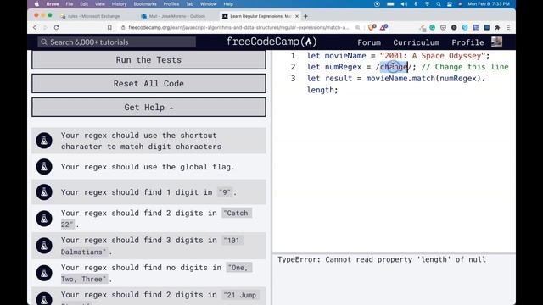Click the selected 'change' regex text

coord(394,67)
